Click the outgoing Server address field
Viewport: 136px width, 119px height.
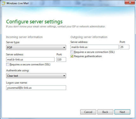pos(94,47)
